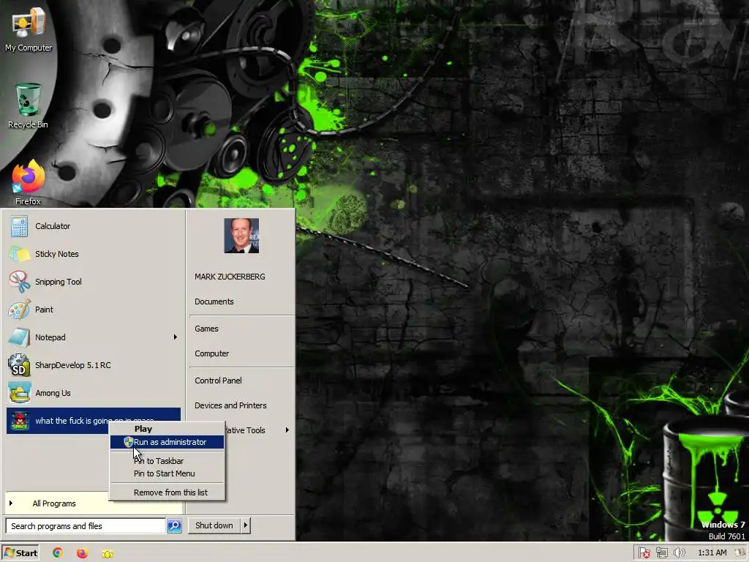Click the Angry Birds Space icon
The image size is (749, 562).
[20, 421]
